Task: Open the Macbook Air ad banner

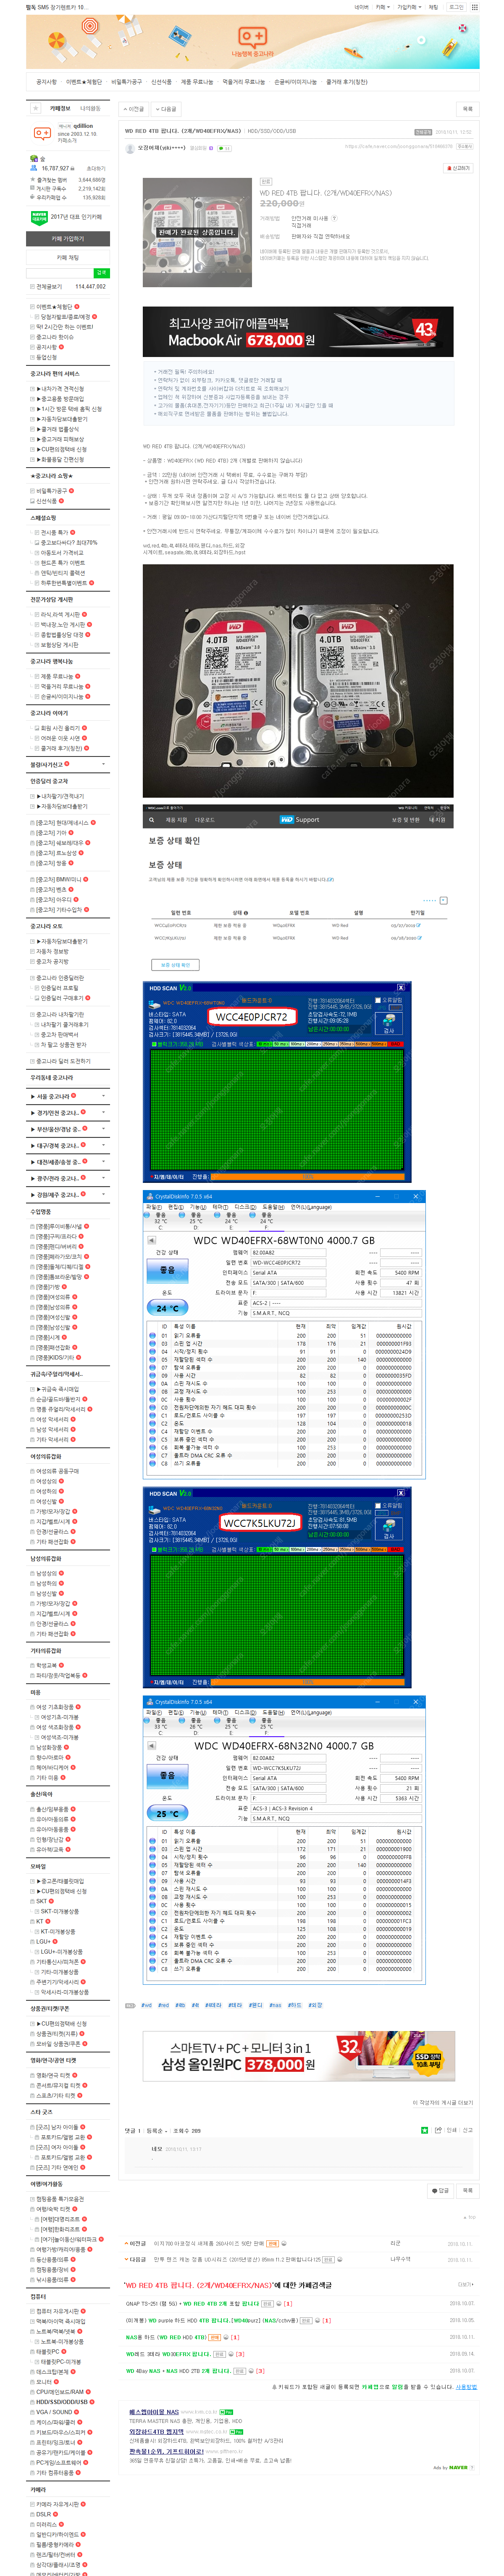Action: [297, 332]
